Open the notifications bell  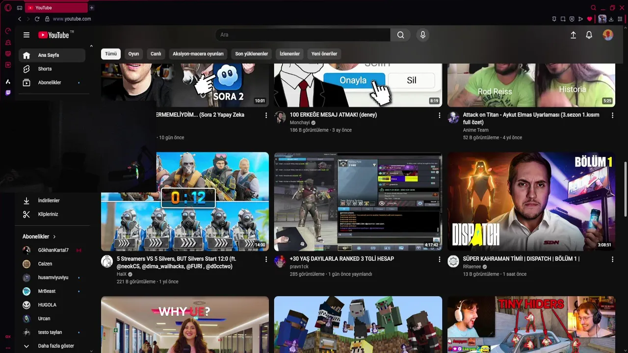[x=589, y=35]
